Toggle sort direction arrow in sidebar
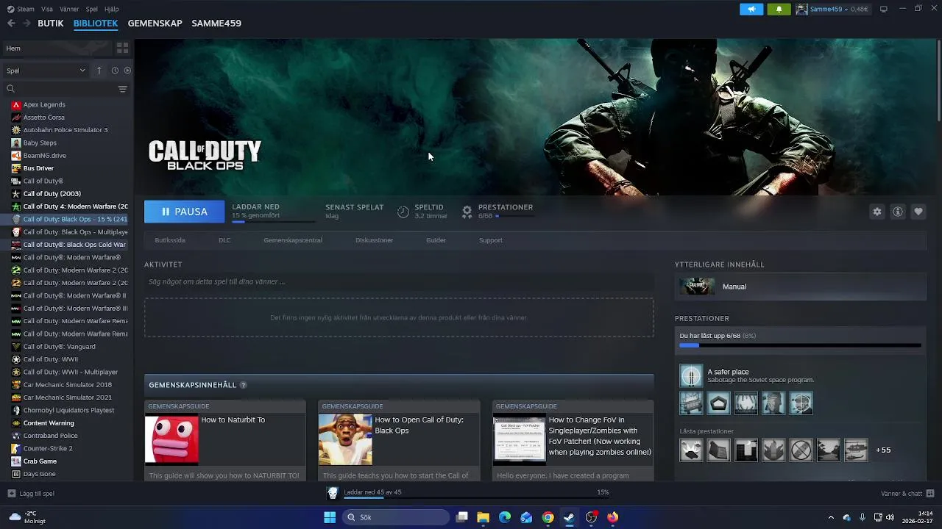Viewport: 942px width, 529px height. point(99,71)
